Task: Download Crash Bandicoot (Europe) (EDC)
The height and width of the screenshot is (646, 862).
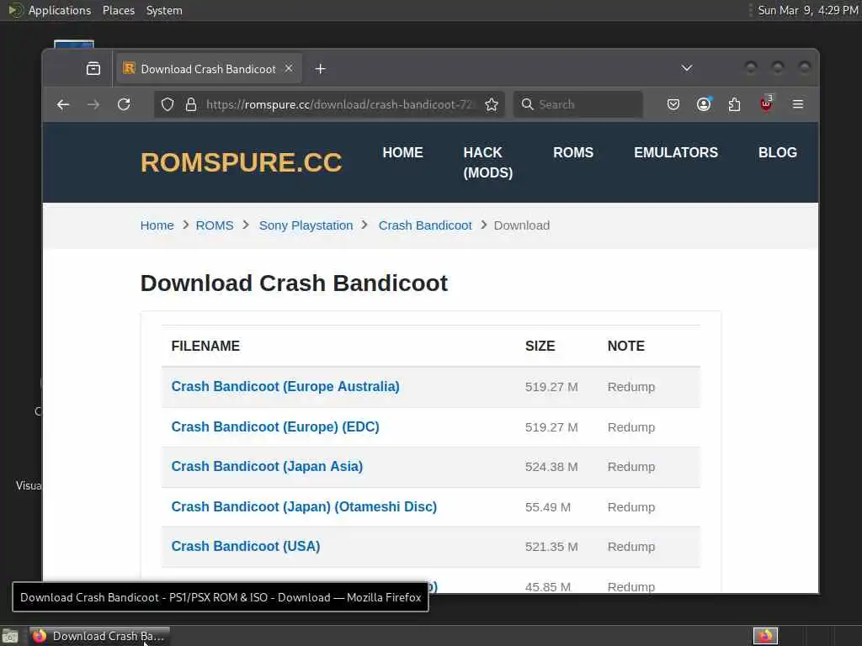Action: (275, 426)
